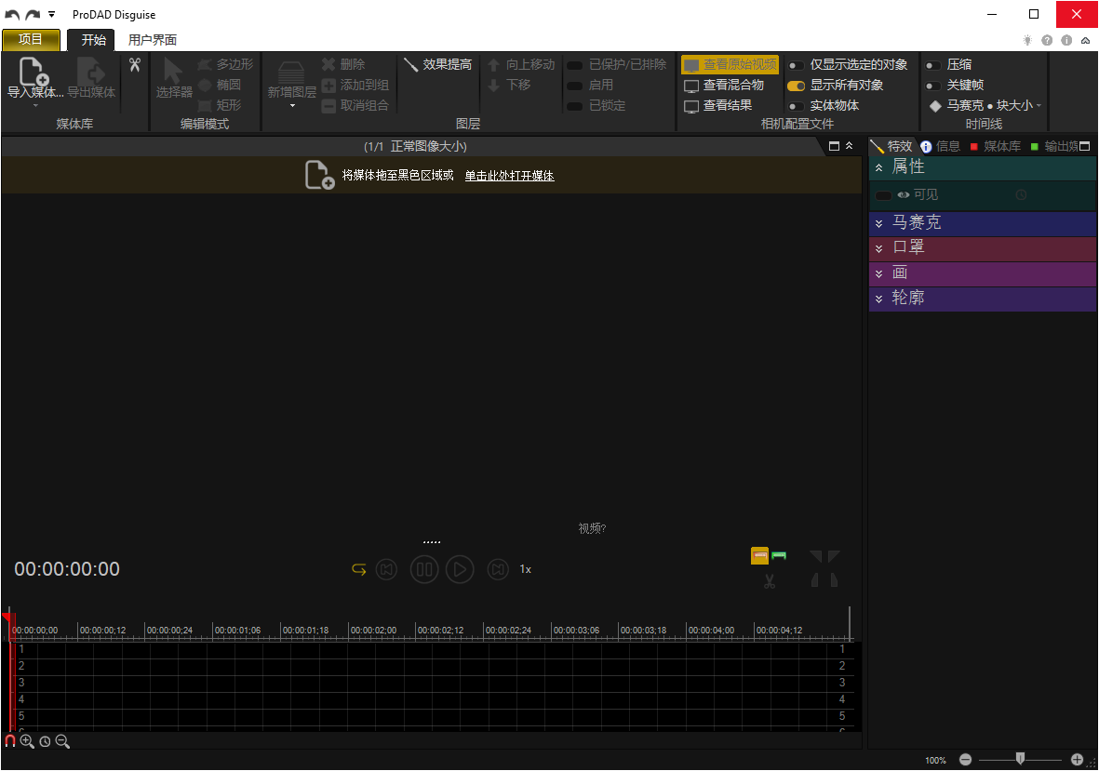点击时间轴的放大镜图标
Viewport: 1099px width, 771px height.
28,741
